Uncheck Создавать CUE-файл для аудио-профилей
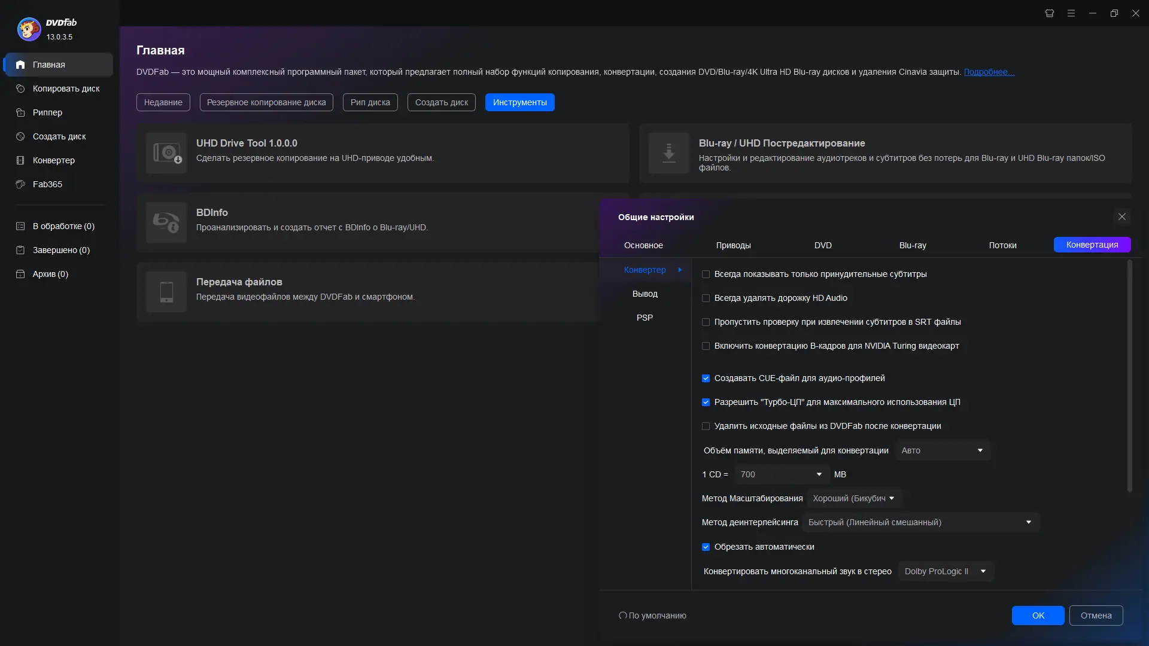This screenshot has width=1149, height=646. pyautogui.click(x=706, y=379)
